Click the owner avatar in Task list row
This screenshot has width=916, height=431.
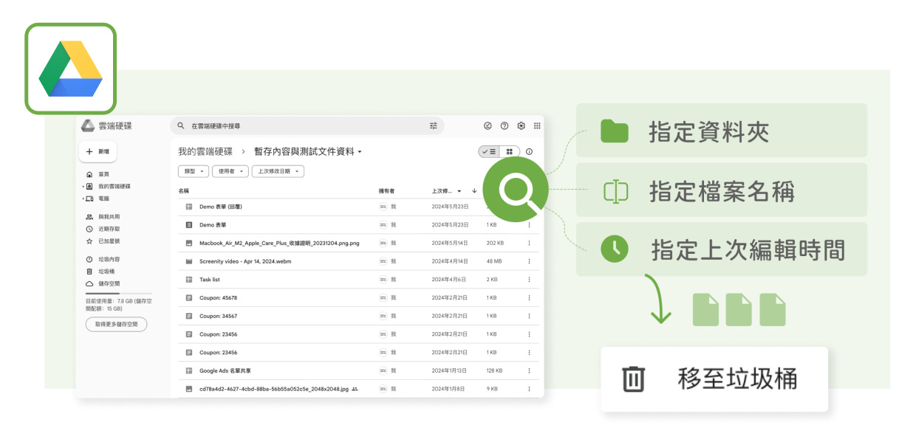383,280
